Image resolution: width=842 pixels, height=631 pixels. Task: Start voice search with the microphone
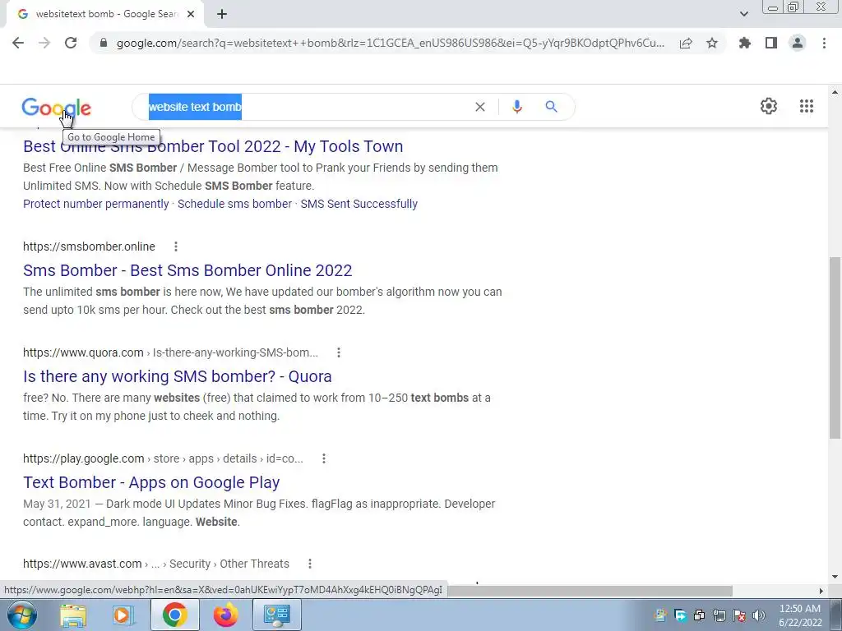(x=517, y=107)
